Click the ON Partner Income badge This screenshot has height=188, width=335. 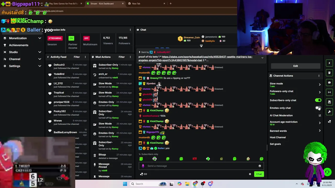[x=71, y=38]
